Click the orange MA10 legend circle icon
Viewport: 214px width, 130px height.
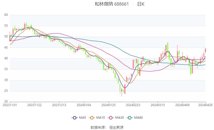tap(92, 118)
